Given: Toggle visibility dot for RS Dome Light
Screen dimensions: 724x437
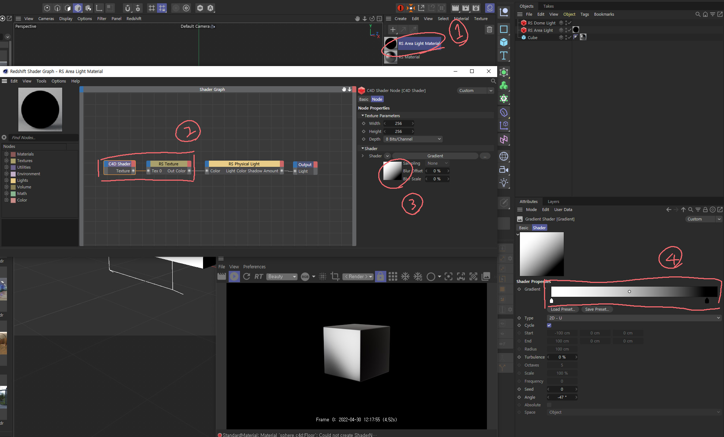Looking at the screenshot, I should coord(566,22).
